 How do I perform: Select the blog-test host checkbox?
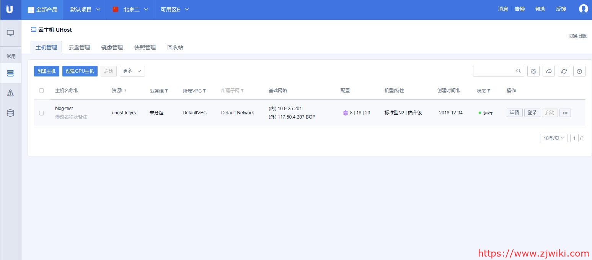point(41,113)
